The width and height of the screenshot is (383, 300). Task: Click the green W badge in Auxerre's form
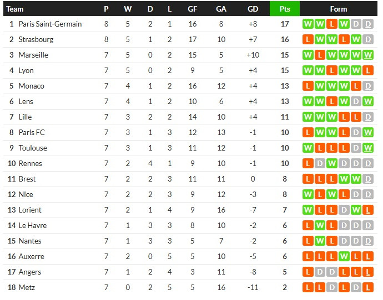[344, 257]
